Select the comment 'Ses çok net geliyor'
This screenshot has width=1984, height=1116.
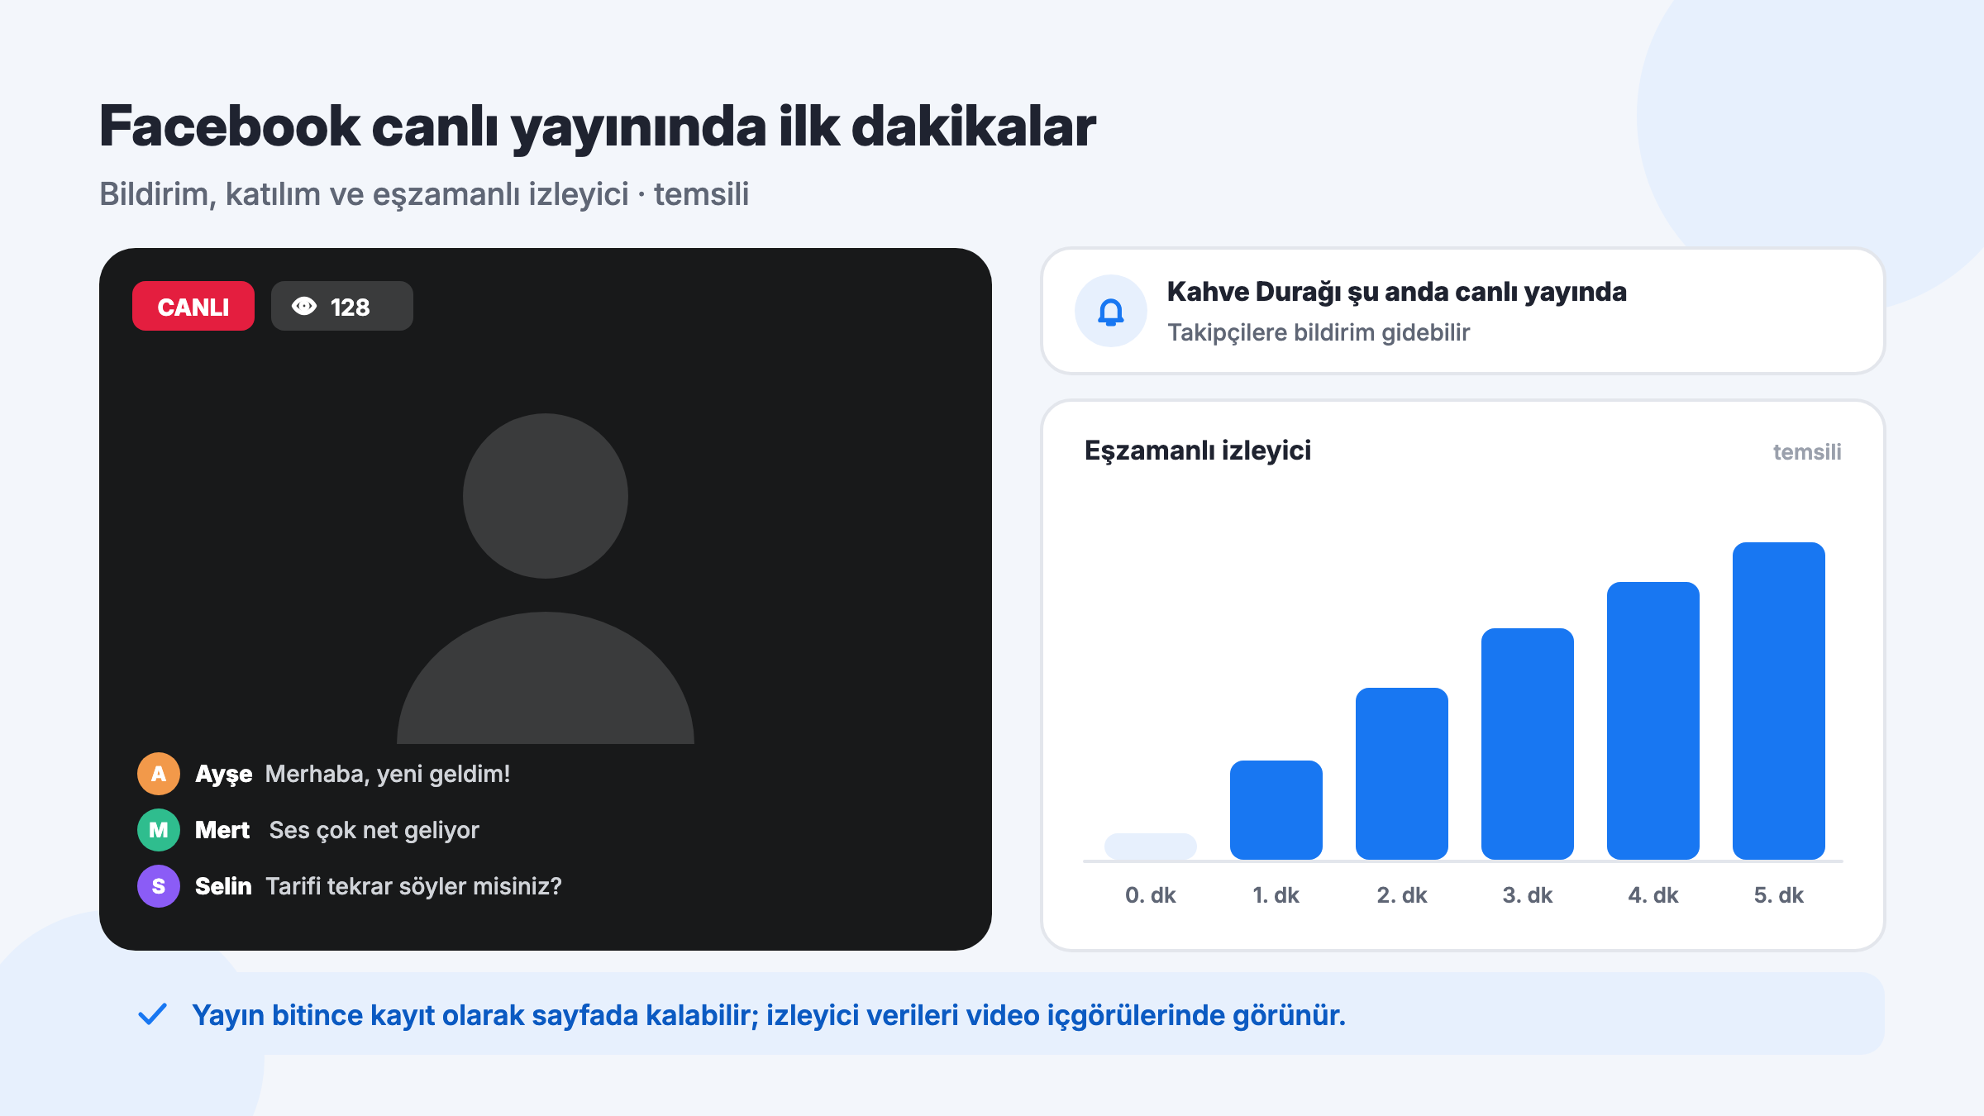(x=374, y=830)
